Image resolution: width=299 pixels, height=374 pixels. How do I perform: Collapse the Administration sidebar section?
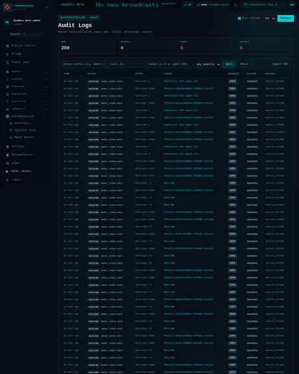click(x=26, y=117)
